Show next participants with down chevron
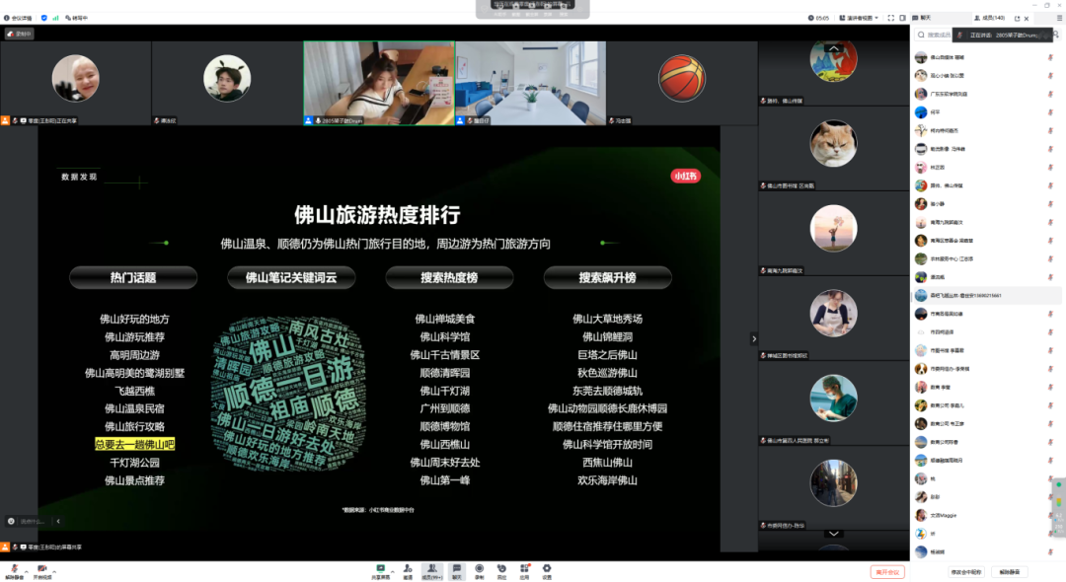 833,534
